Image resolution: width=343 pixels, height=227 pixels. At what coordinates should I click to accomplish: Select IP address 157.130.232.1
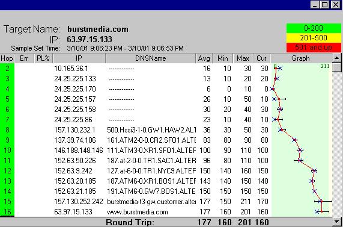point(75,130)
